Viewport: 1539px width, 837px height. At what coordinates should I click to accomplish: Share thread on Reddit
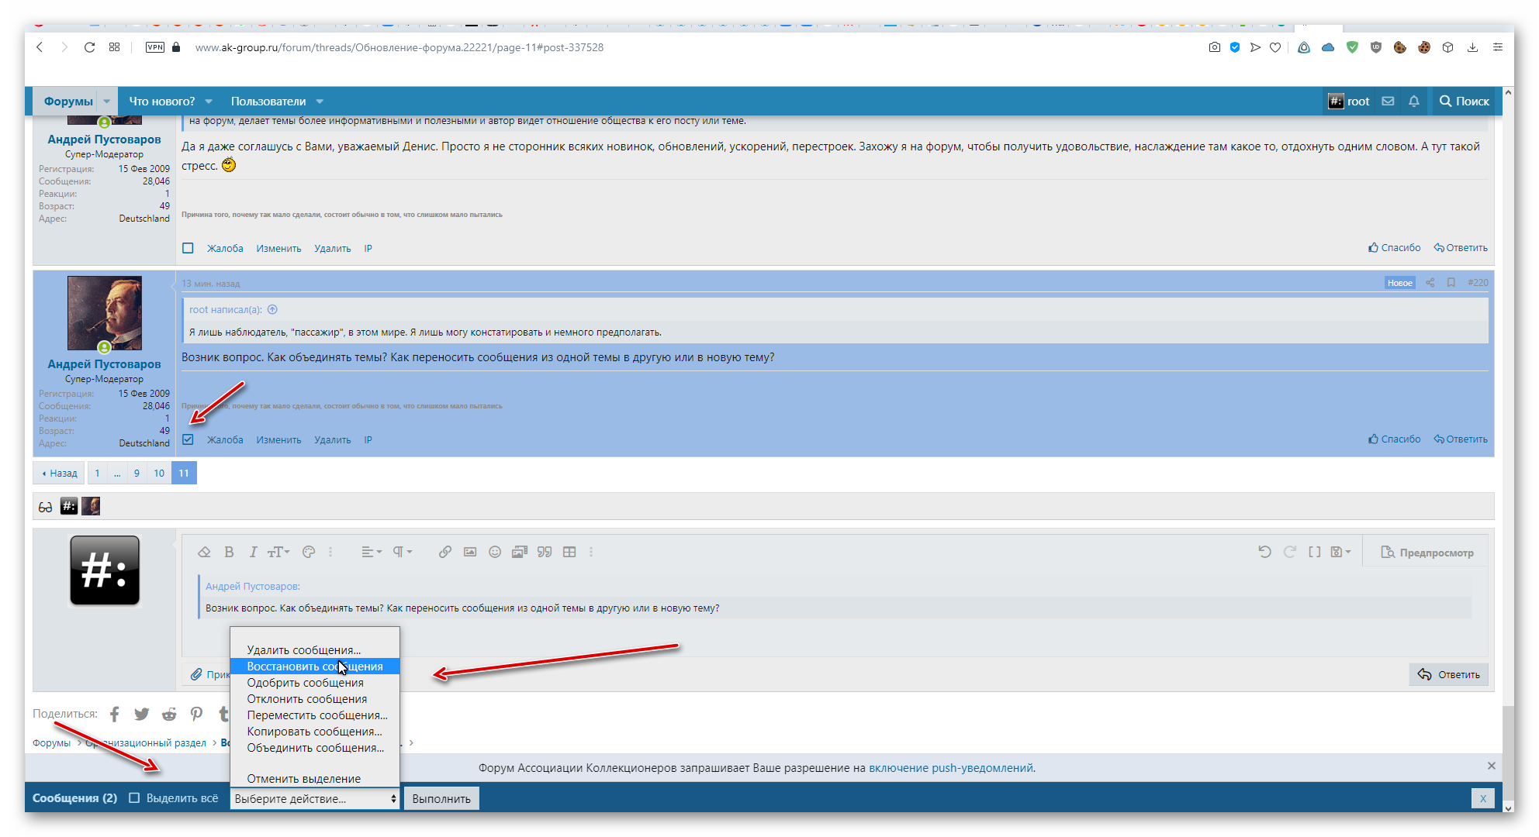coord(169,714)
